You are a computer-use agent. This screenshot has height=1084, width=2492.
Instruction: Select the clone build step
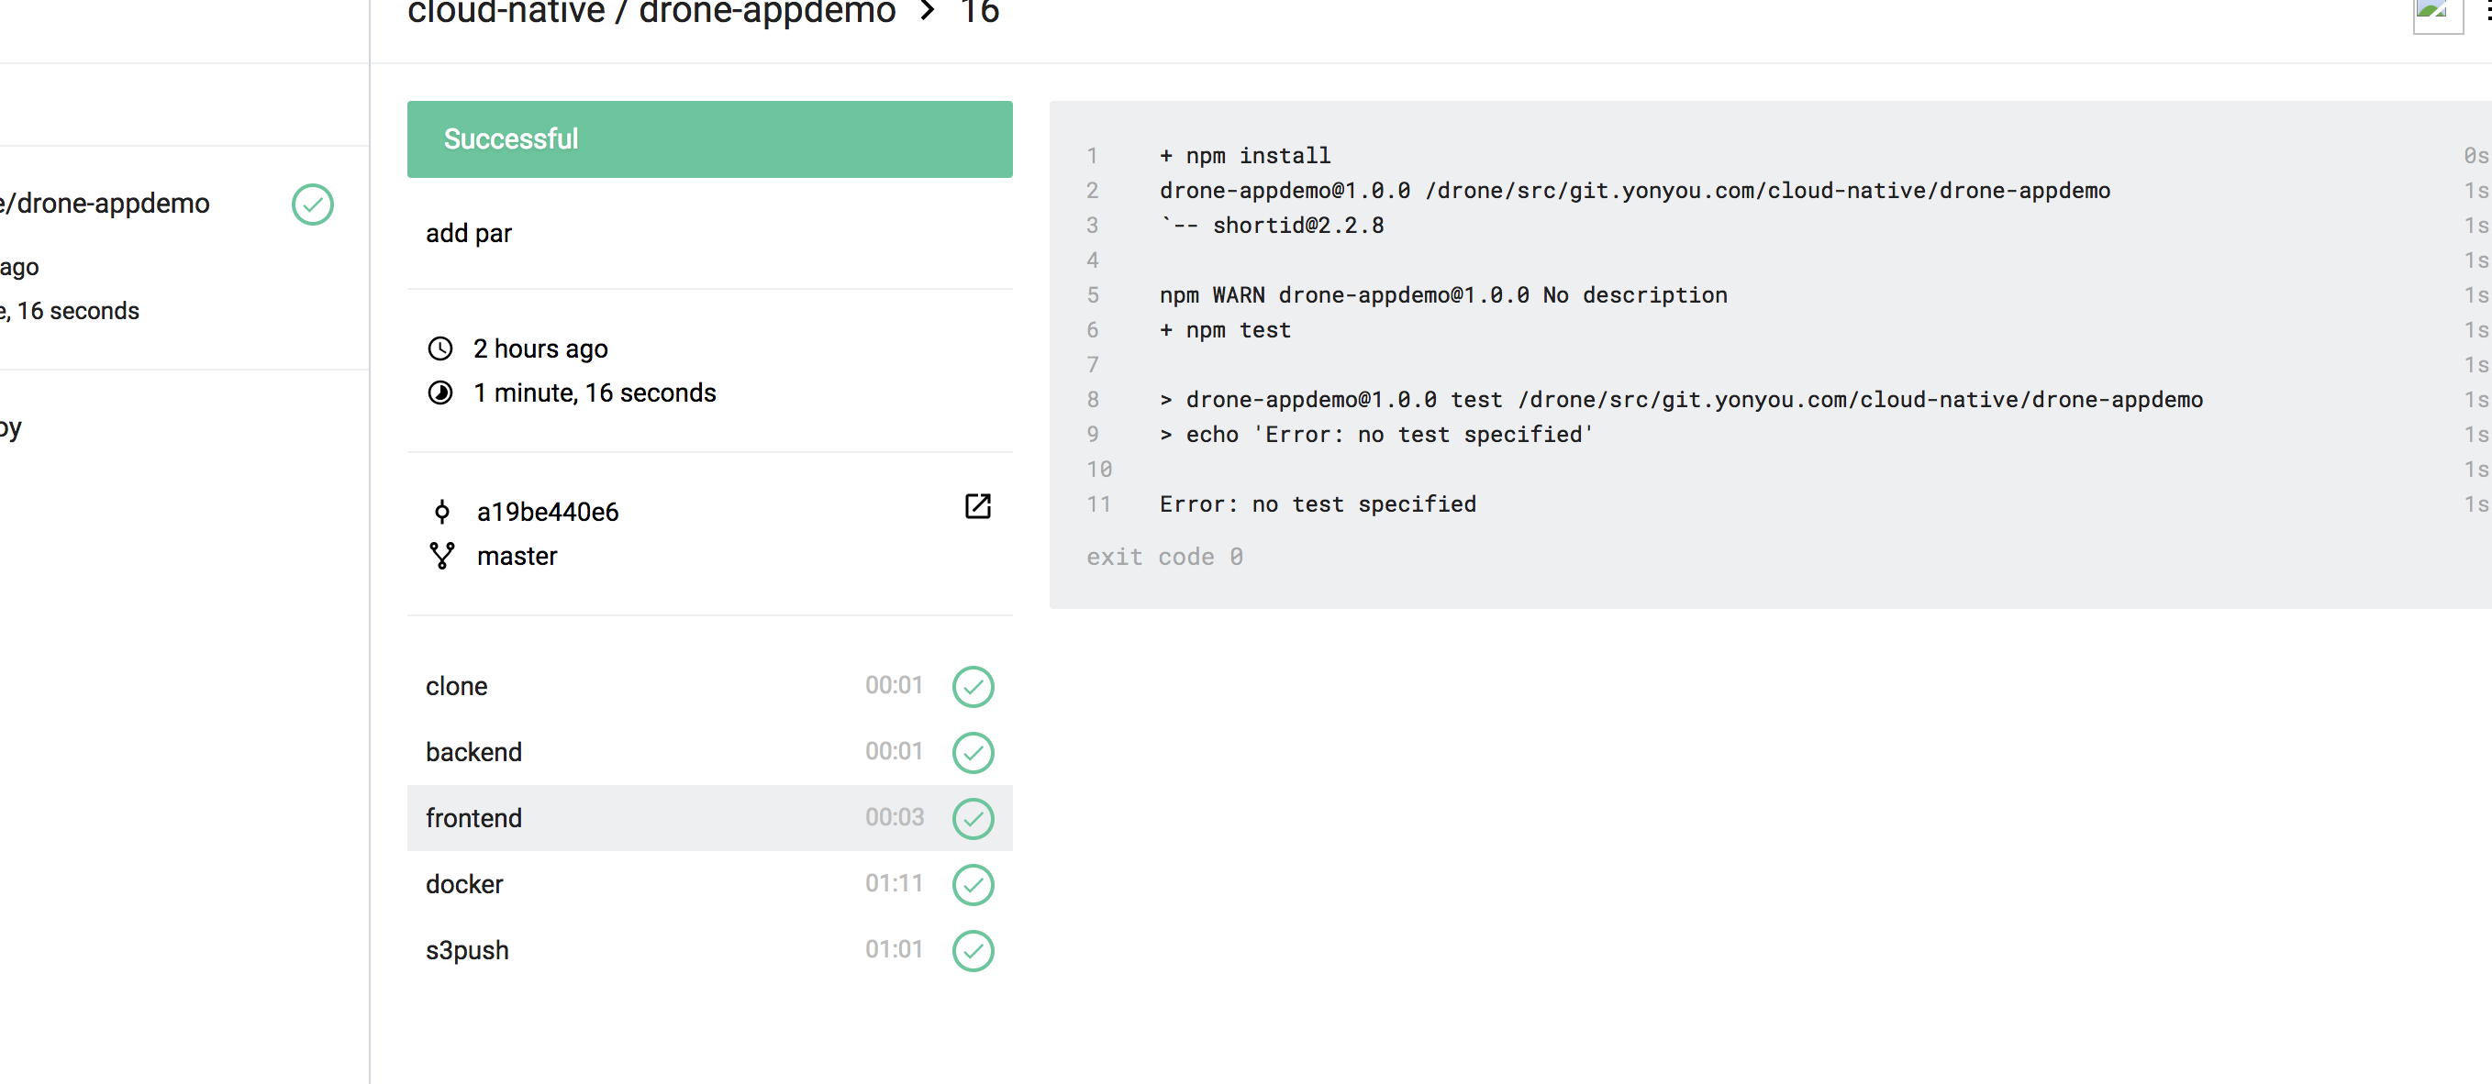click(457, 687)
